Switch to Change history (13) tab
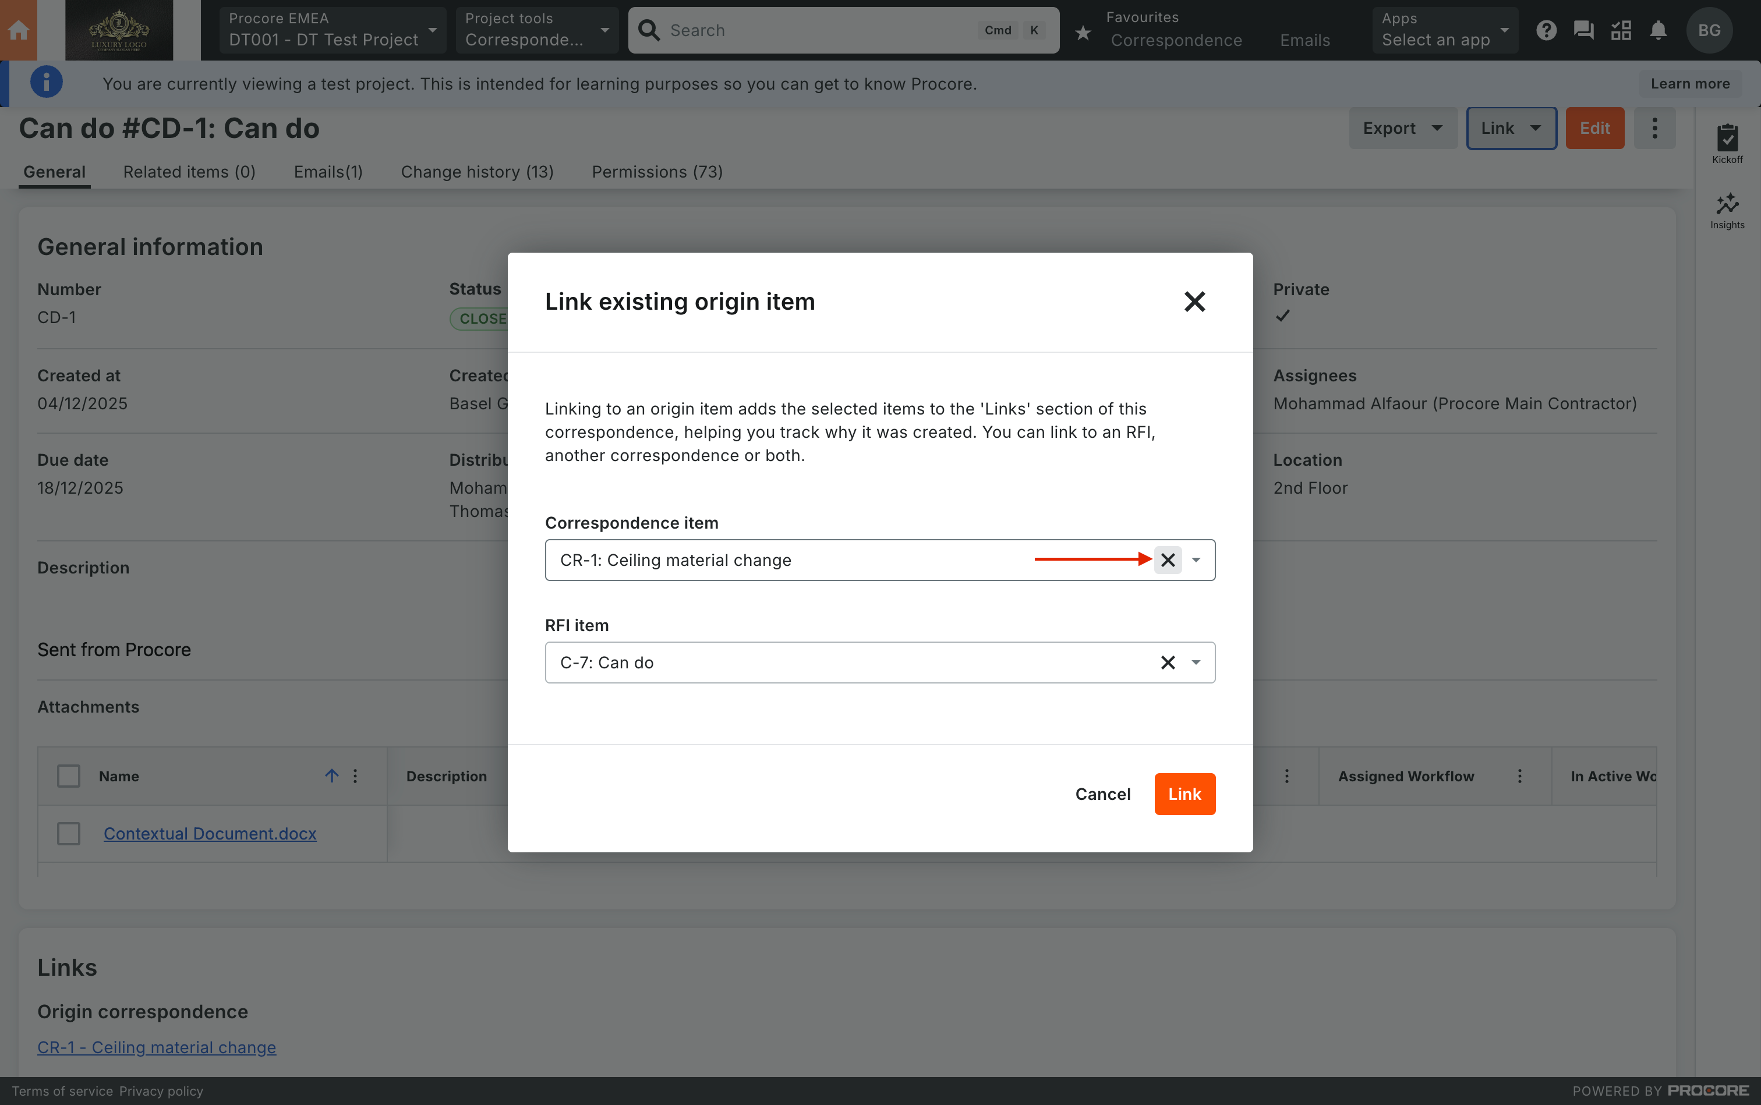 (476, 172)
